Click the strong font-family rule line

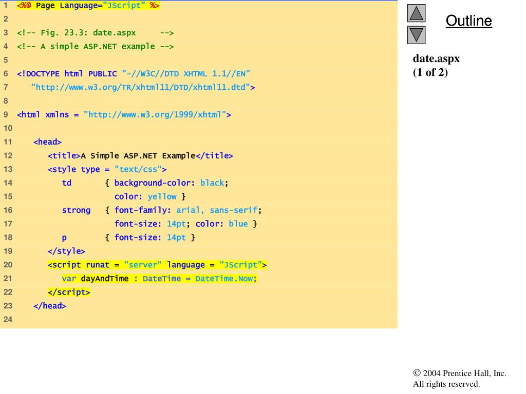pyautogui.click(x=162, y=210)
